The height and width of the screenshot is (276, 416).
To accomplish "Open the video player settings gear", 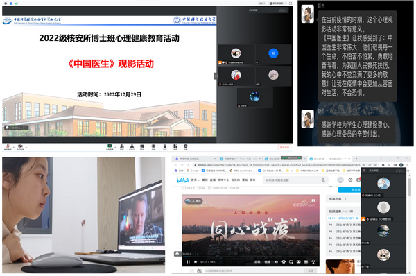I will pos(284,262).
